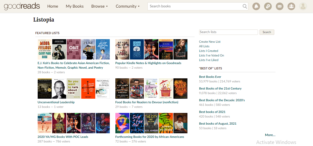This screenshot has width=313, height=146.
Task: Open Food Books for Readers to Devour
Action: 147,102
